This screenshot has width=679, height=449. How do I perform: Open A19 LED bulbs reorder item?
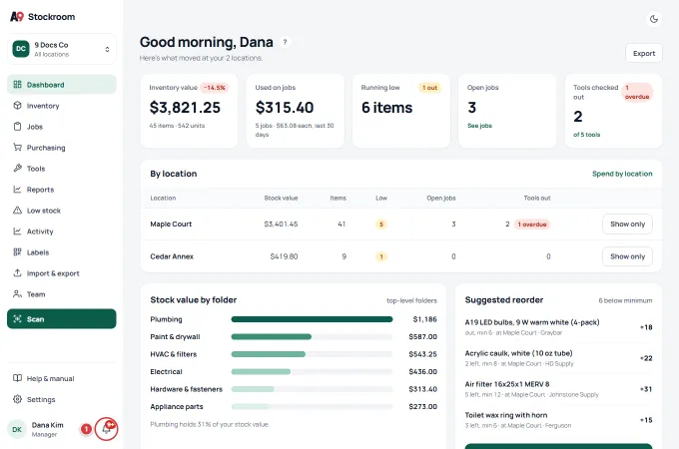pos(558,327)
